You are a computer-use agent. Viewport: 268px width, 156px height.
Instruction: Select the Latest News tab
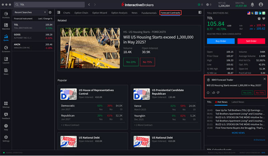pos(238,102)
